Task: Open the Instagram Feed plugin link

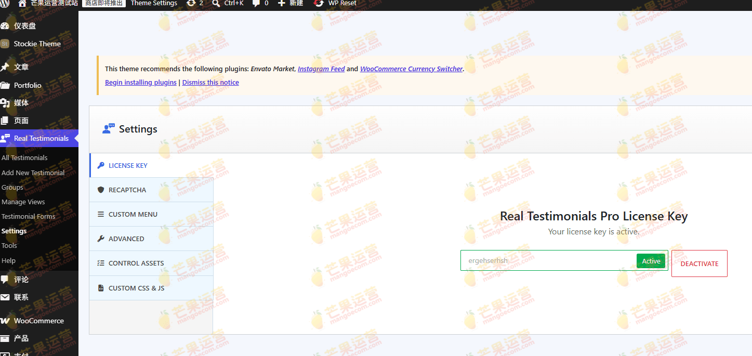Action: point(321,69)
